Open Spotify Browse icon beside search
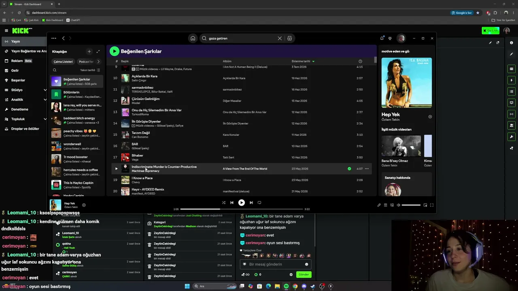 tap(289, 38)
